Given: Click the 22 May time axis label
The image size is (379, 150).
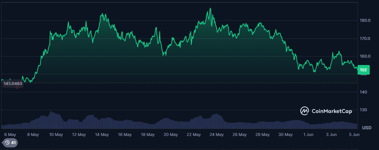Looking at the screenshot, I should click(x=193, y=134).
